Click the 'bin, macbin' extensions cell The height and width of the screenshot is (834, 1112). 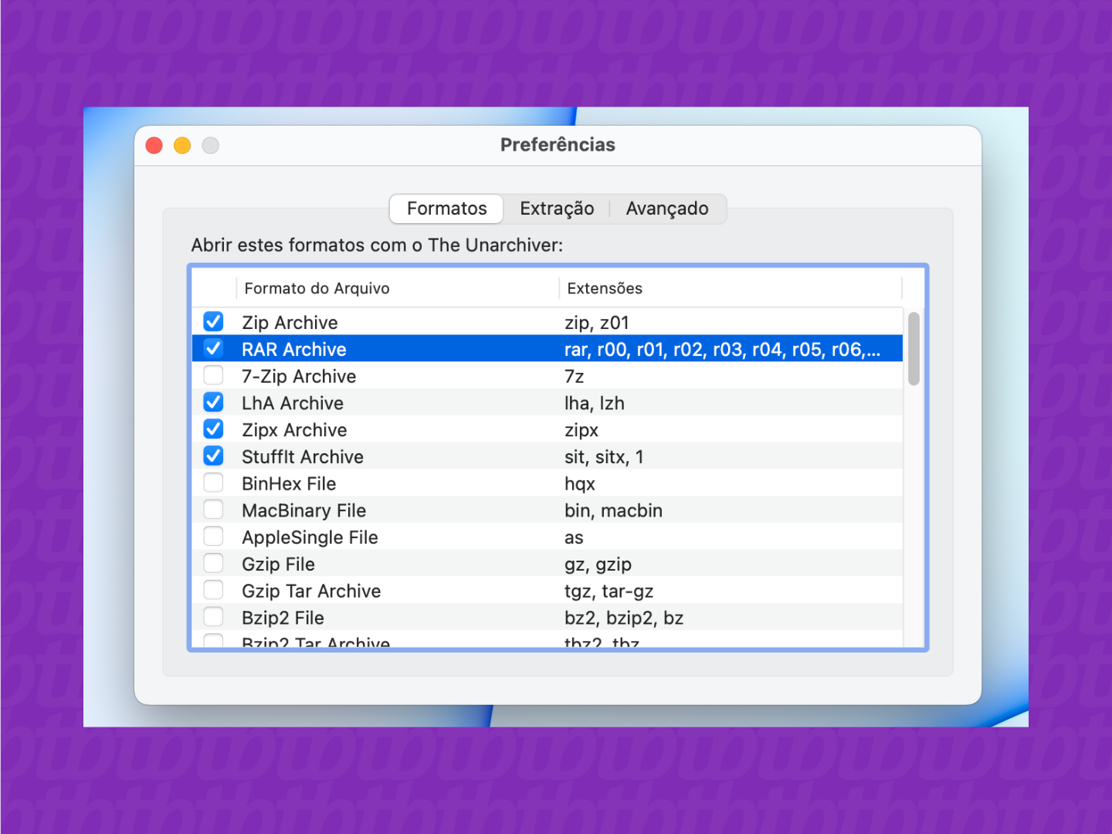[x=613, y=510]
